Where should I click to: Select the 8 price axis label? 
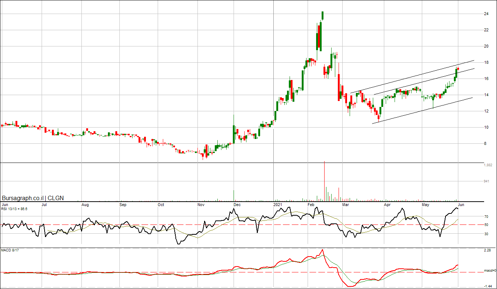pos(485,144)
